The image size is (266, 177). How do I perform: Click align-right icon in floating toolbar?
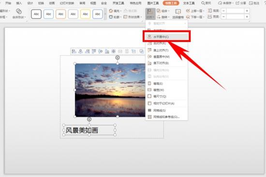[87, 51]
